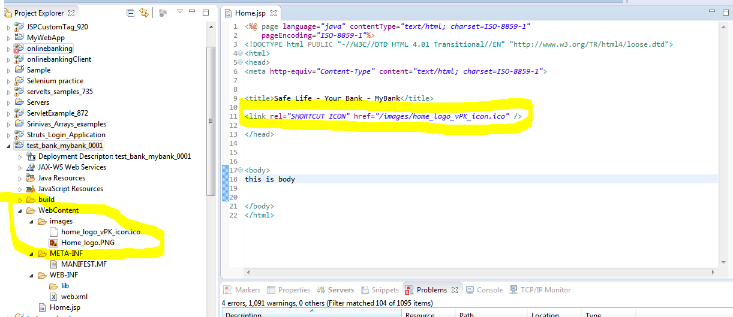The width and height of the screenshot is (733, 317).
Task: Toggle Link with Editor in Project Explorer
Action: pyautogui.click(x=144, y=13)
